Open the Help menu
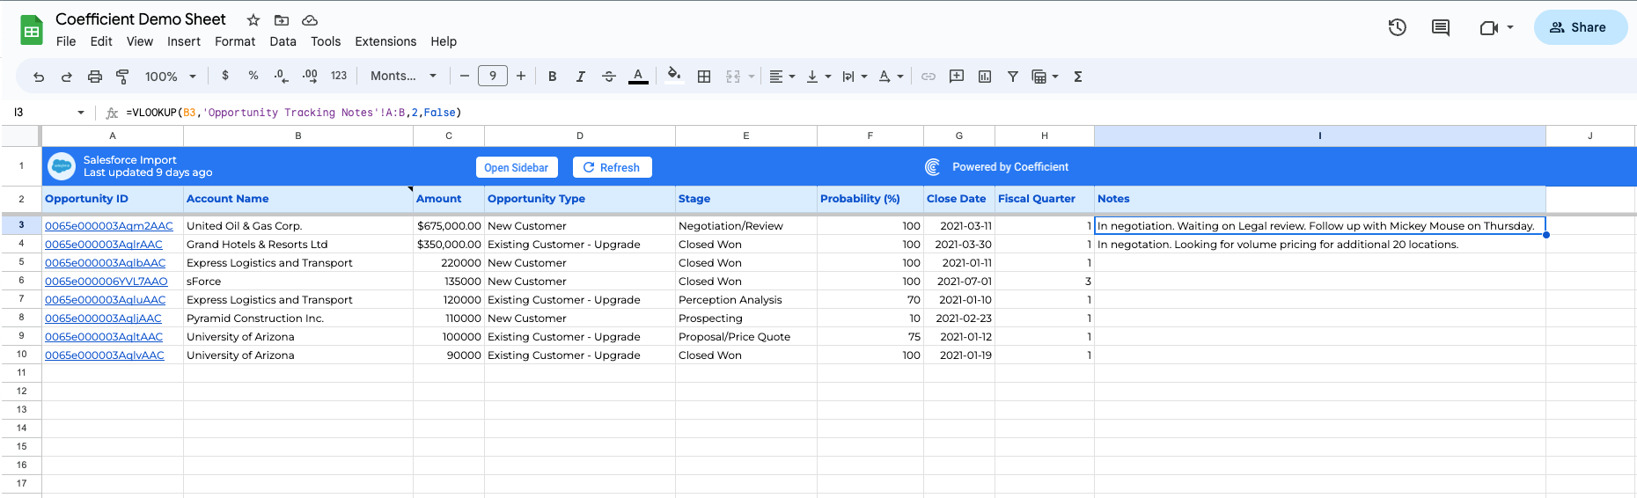 [x=444, y=41]
